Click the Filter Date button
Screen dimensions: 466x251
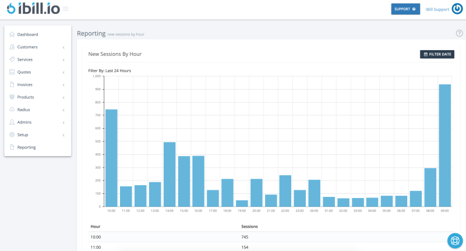click(437, 54)
